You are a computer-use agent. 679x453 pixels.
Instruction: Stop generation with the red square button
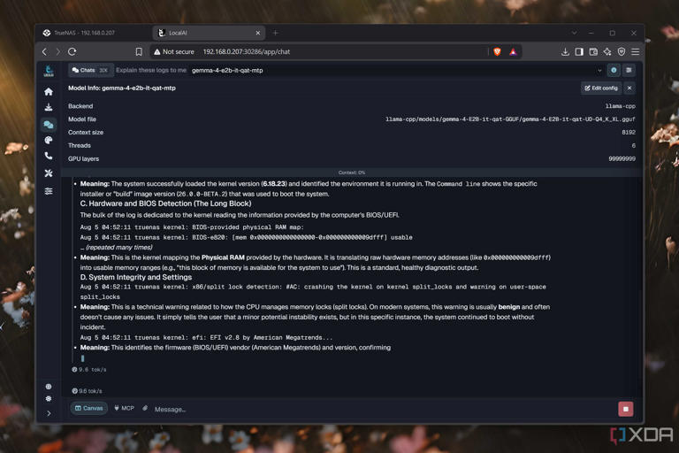[x=626, y=409]
